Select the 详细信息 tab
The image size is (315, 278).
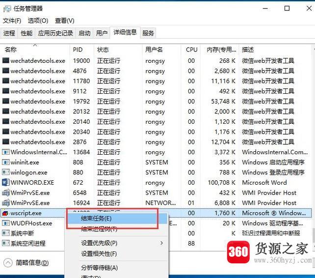(125, 32)
